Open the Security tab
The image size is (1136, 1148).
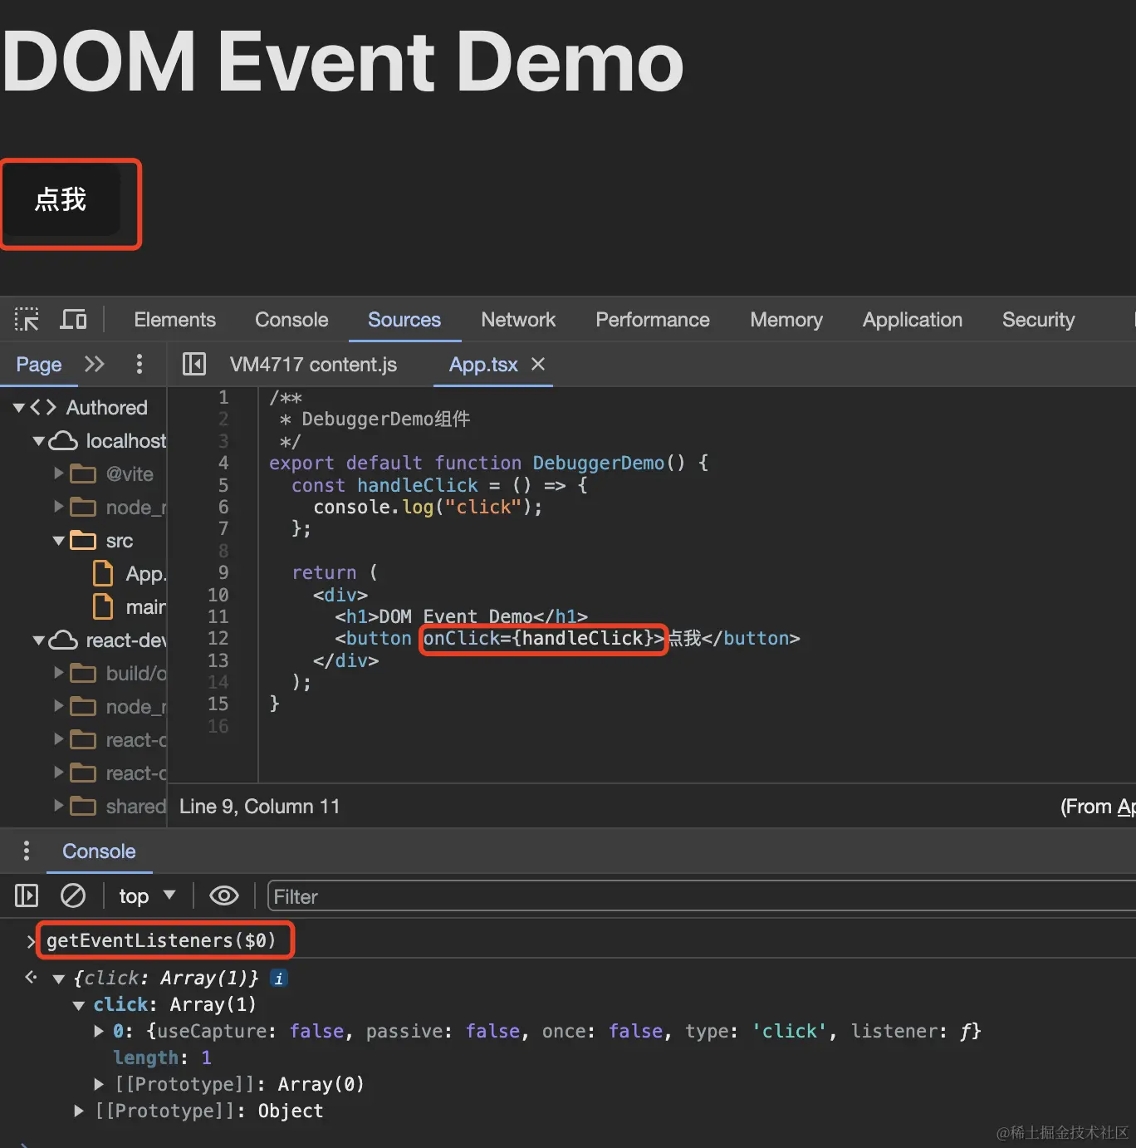click(x=1038, y=320)
